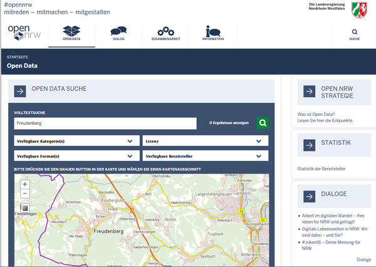Focus the Volltextsuche field containing Freudenberg
The image size is (376, 267).
tap(105, 123)
